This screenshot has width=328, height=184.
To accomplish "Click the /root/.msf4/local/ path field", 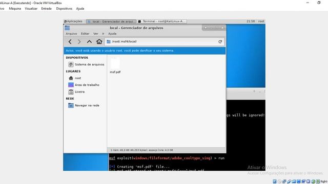I will [x=165, y=41].
